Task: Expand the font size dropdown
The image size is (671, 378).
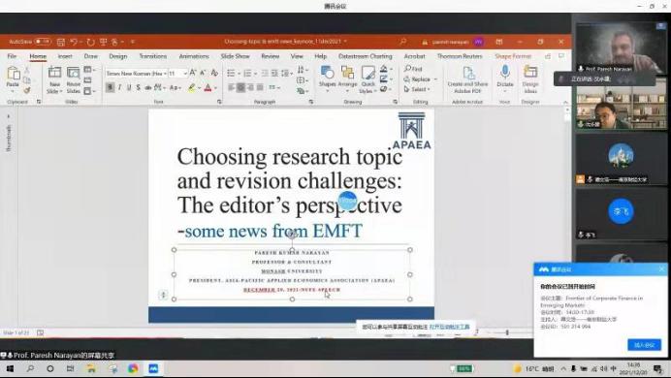Action: [x=185, y=74]
